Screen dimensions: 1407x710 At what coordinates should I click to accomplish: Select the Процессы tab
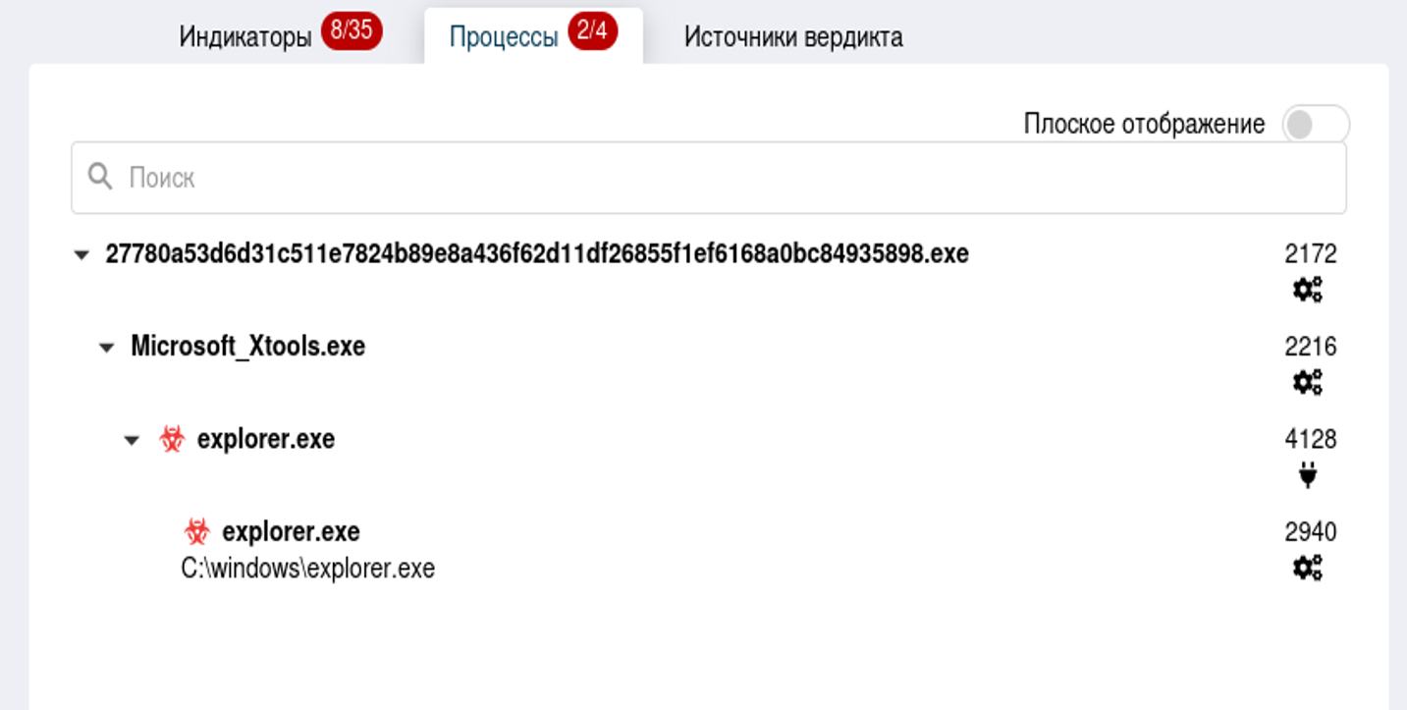coord(504,37)
